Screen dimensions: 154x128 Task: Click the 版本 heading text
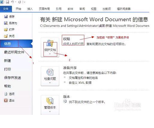pos(67,97)
